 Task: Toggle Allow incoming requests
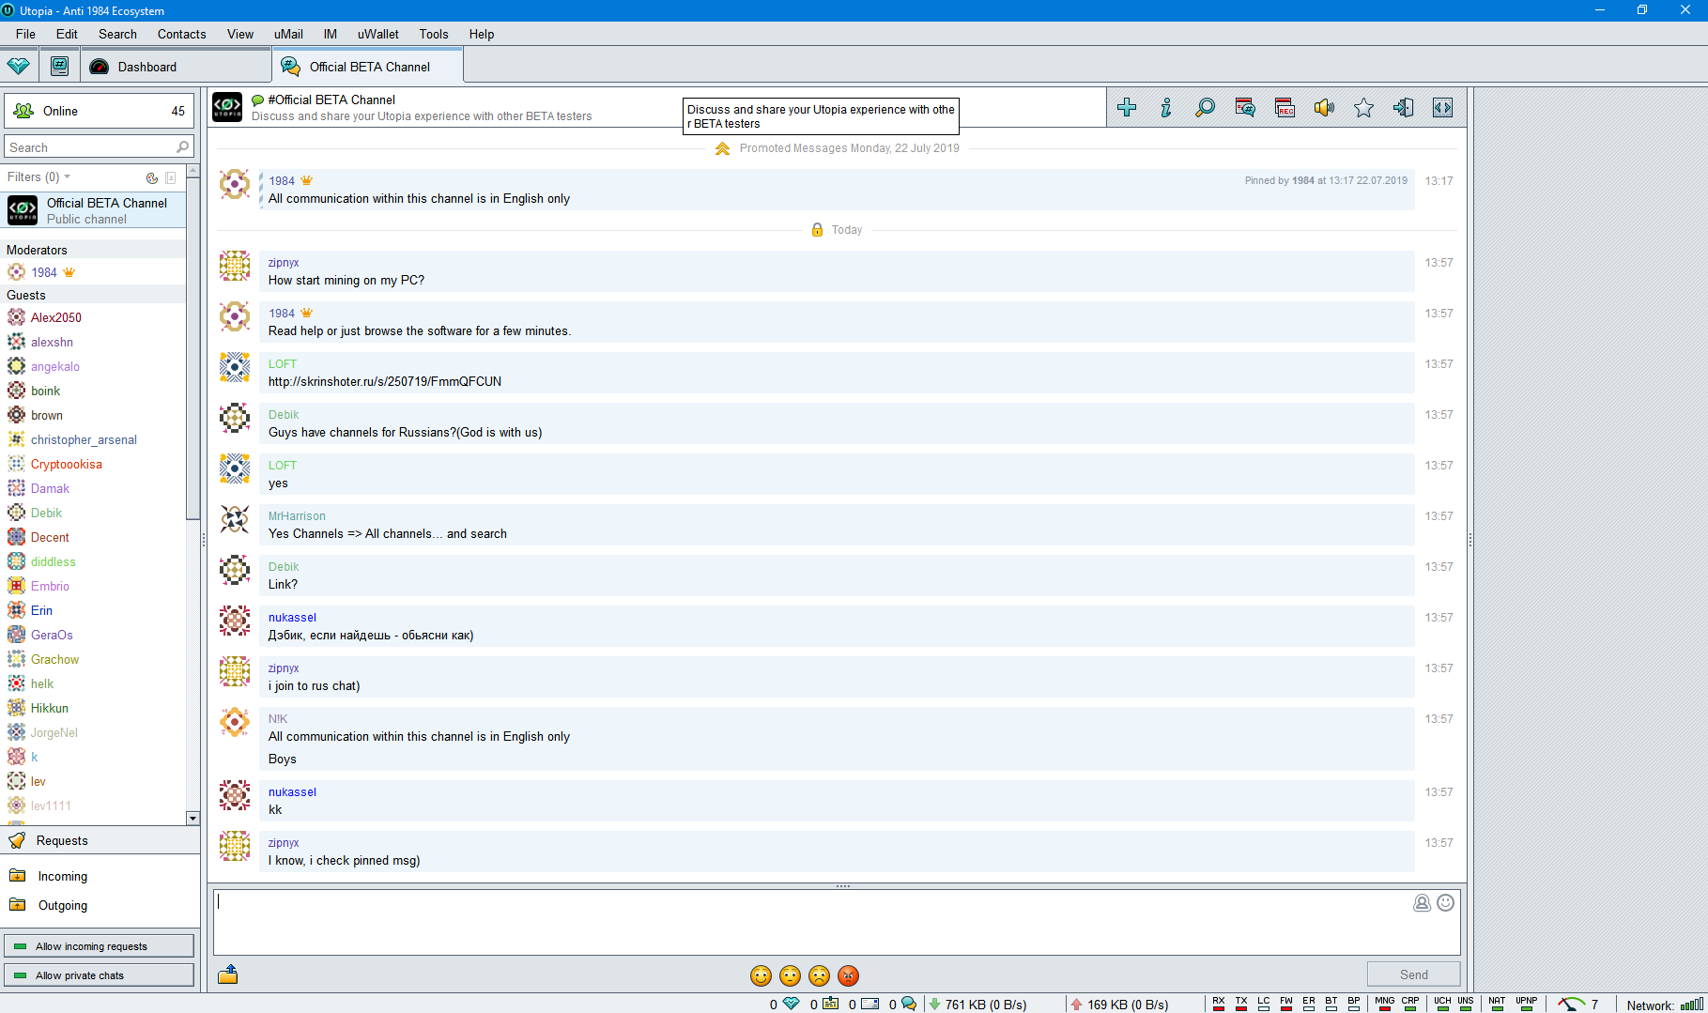[99, 946]
